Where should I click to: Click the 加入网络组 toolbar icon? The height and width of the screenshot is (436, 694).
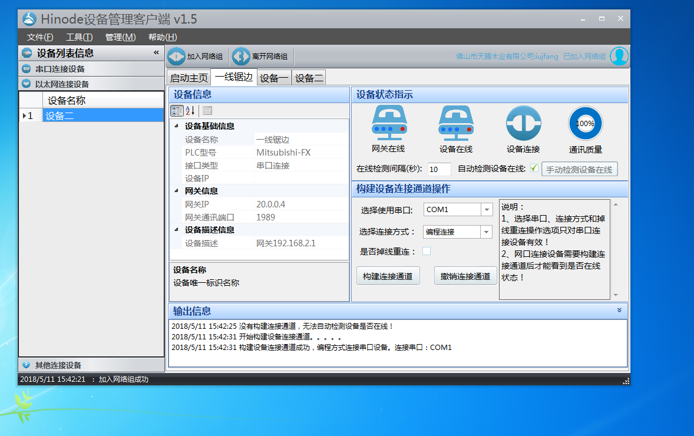pos(177,57)
